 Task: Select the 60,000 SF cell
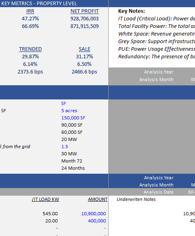pyautogui.click(x=72, y=132)
